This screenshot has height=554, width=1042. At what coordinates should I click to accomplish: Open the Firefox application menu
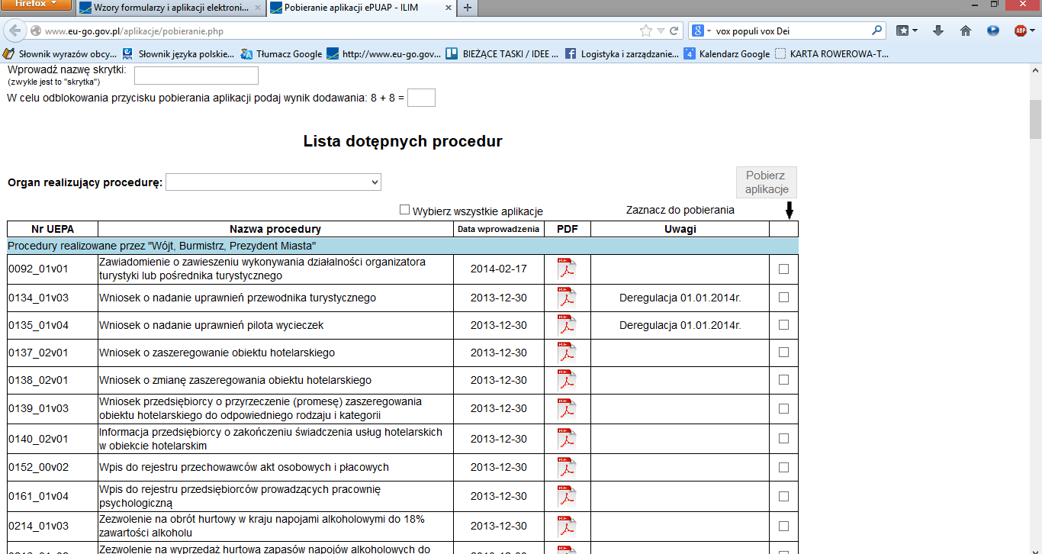click(36, 5)
